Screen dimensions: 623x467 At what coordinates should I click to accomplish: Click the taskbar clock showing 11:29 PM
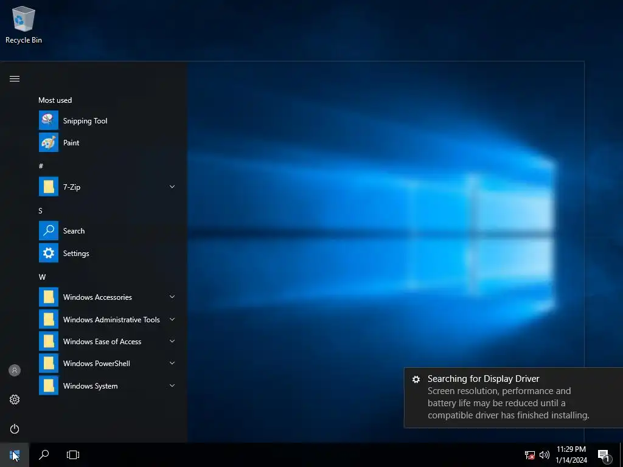coord(571,455)
